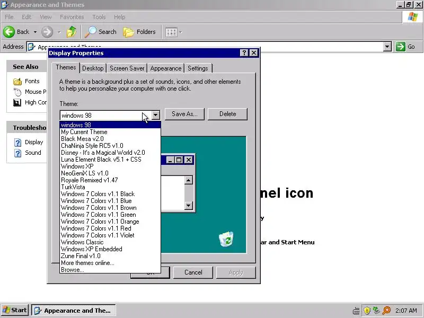Open the Tools menu
This screenshot has height=318, width=424.
[99, 17]
